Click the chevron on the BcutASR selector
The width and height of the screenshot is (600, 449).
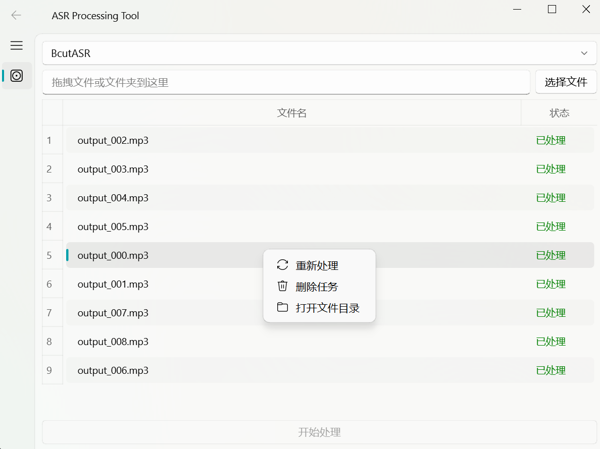click(584, 52)
